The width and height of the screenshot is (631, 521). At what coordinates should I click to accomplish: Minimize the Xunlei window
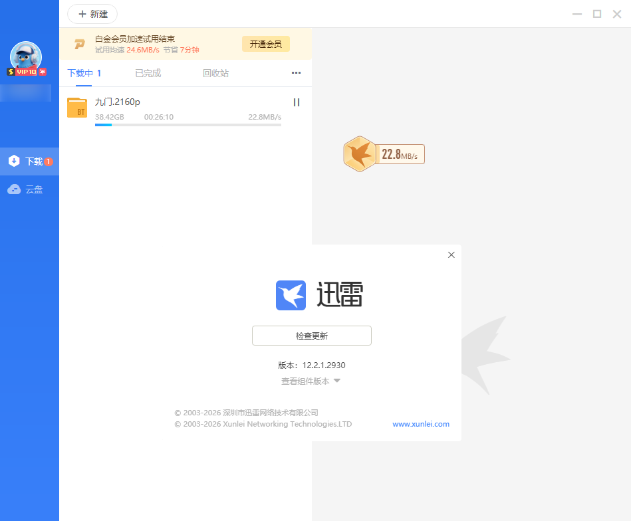(577, 14)
